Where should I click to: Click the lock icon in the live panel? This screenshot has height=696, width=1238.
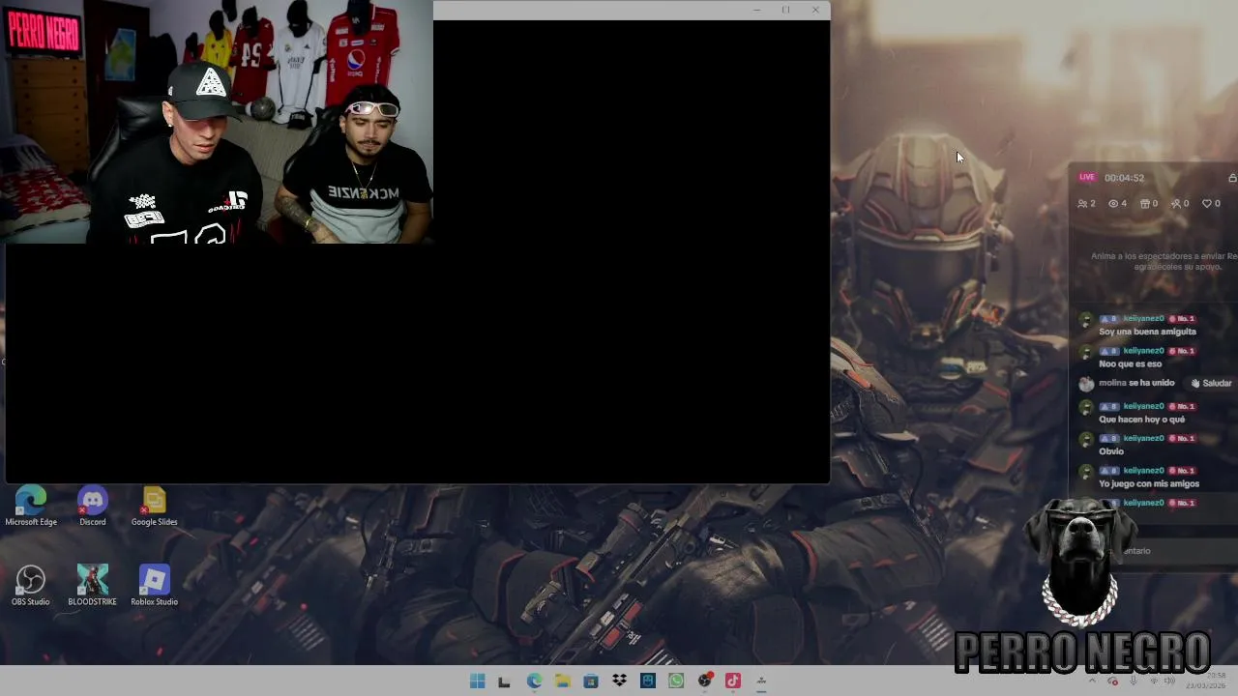point(1232,178)
